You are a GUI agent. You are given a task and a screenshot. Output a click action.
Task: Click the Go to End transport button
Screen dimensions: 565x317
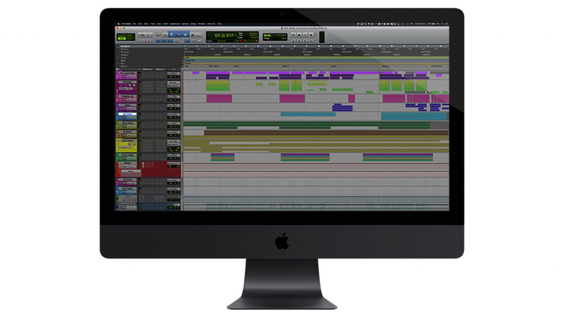point(311,40)
